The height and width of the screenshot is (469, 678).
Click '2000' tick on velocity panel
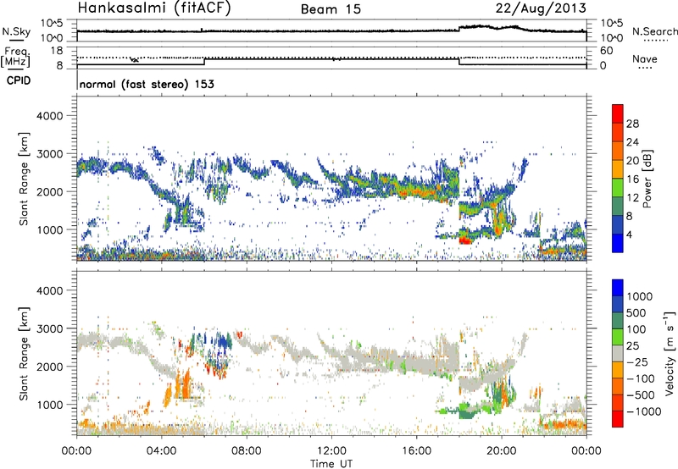pos(50,367)
